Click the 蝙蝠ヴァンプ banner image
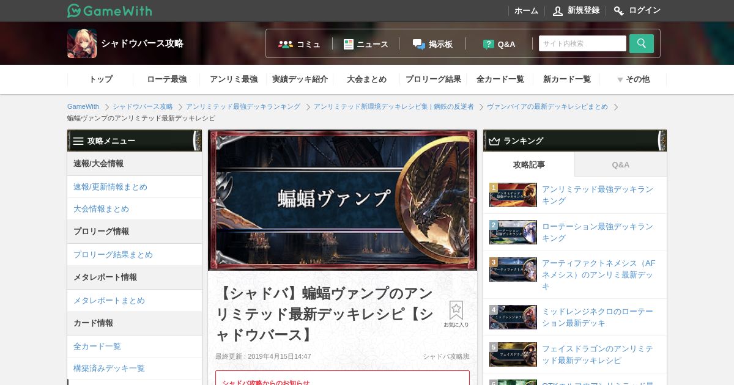The height and width of the screenshot is (385, 734). click(343, 200)
